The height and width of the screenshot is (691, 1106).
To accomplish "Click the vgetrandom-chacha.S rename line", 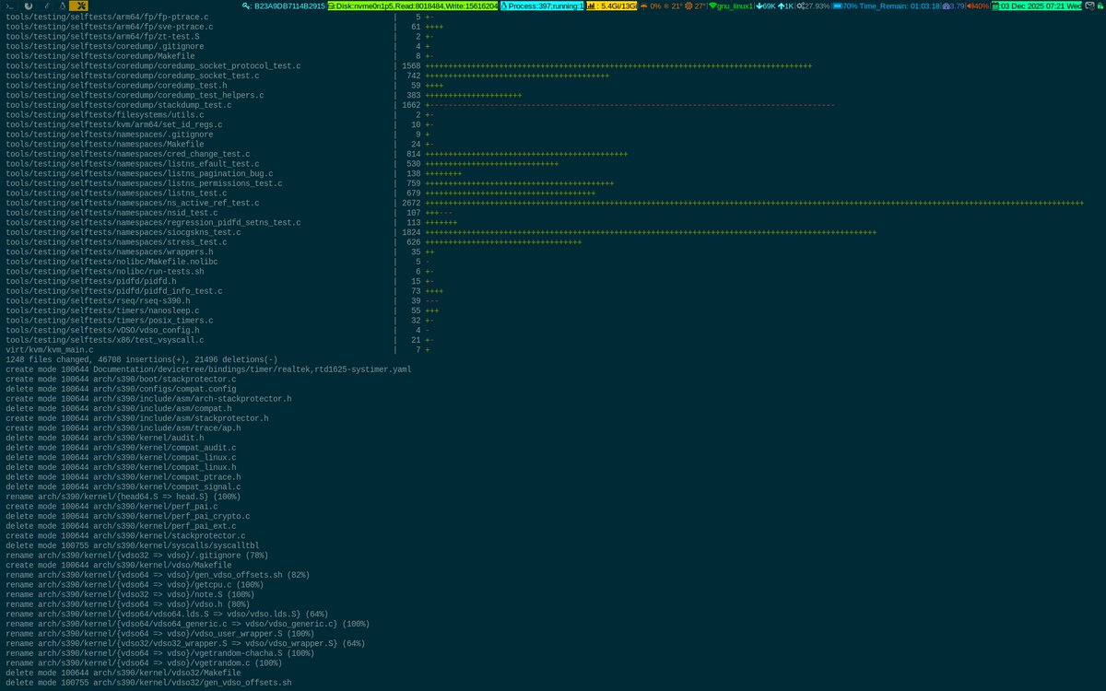I will (159, 652).
